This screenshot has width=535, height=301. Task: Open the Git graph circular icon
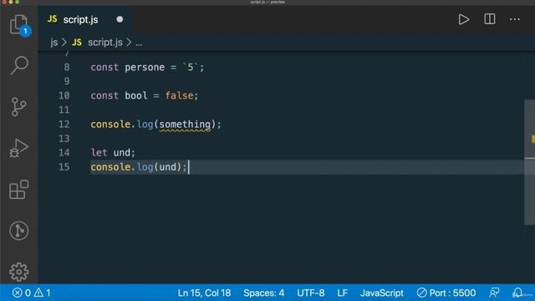pyautogui.click(x=18, y=231)
